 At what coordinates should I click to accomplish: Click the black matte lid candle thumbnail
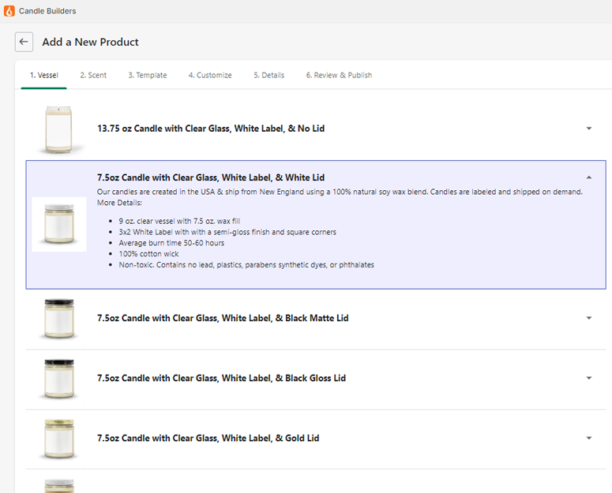[x=59, y=319]
